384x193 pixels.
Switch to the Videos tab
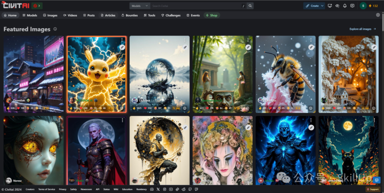pos(70,15)
